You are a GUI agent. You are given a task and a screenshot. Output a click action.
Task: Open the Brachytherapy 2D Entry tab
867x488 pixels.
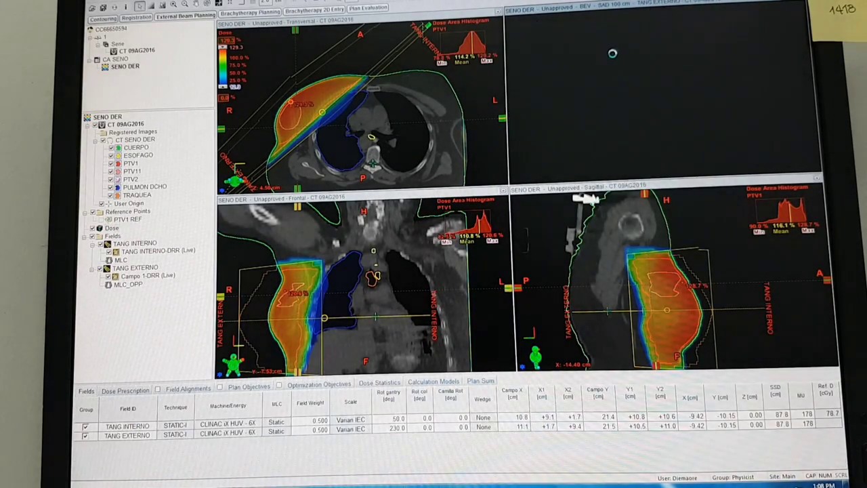(x=314, y=12)
